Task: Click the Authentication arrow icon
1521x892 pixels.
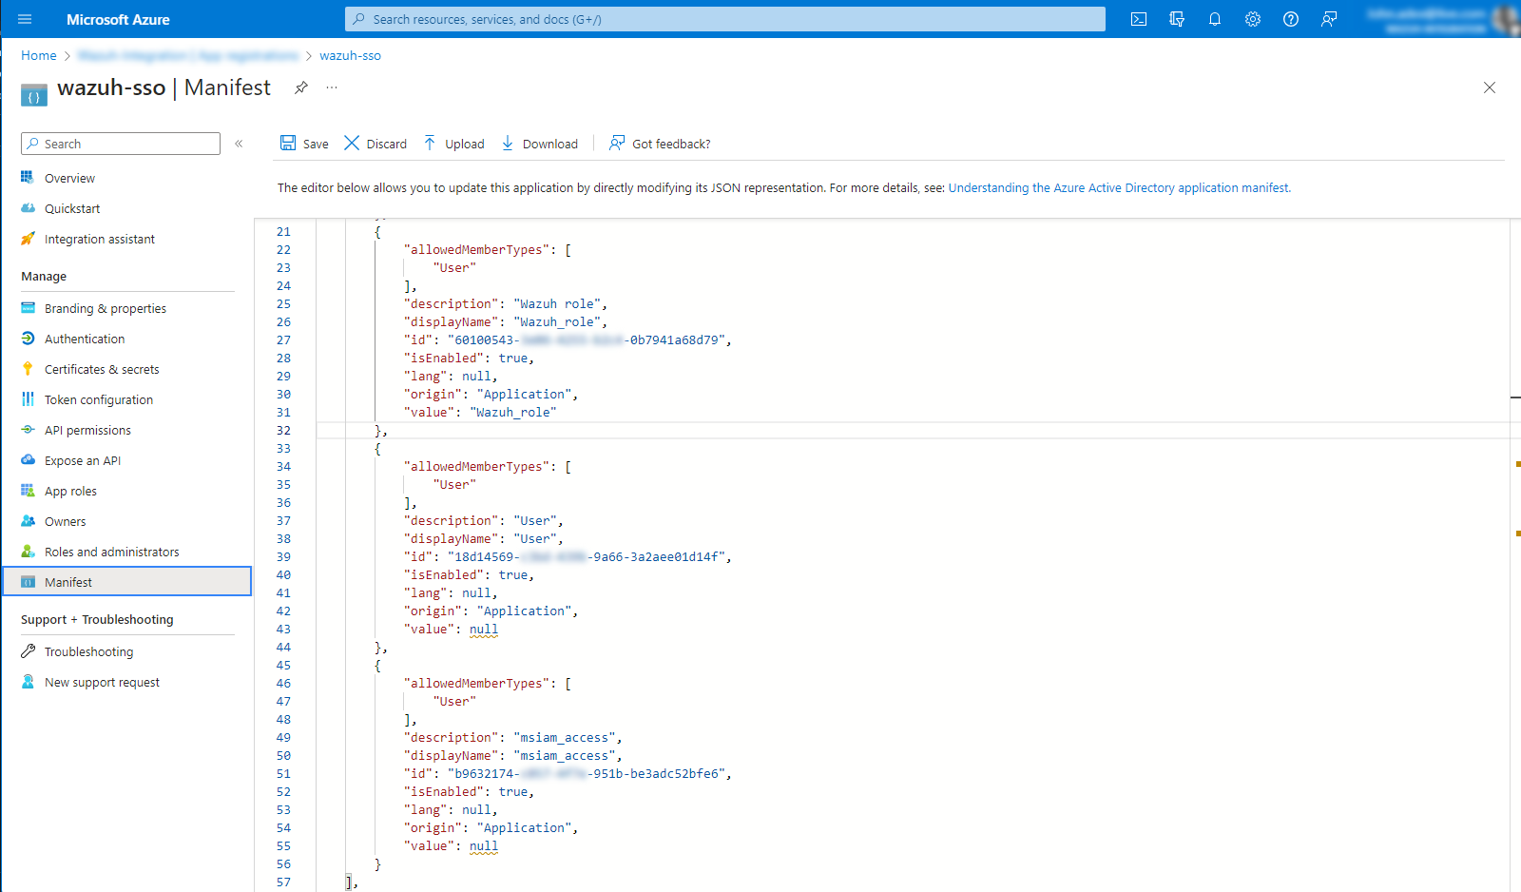Action: pyautogui.click(x=28, y=339)
